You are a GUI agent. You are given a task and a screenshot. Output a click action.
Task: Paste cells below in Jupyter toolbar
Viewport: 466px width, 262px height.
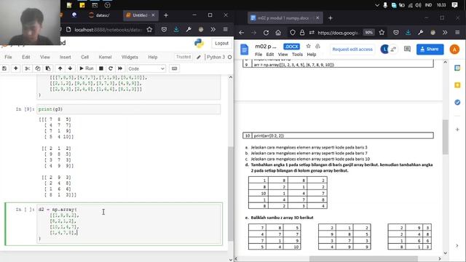[x=48, y=68]
